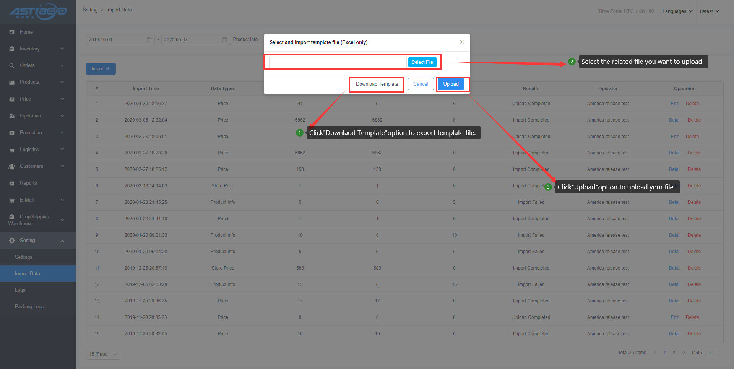The image size is (734, 369).
Task: Click the Reports chart icon
Action: coord(12,183)
